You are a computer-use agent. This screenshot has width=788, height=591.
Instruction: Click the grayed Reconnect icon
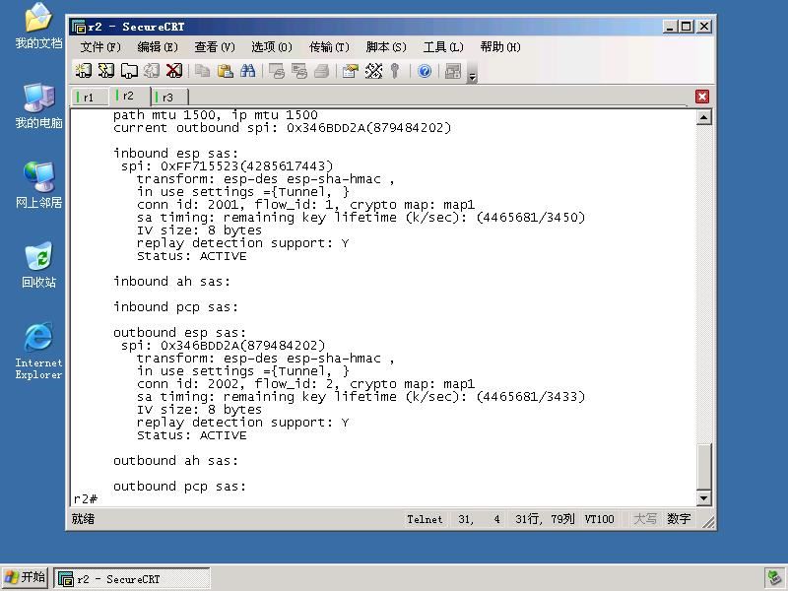point(152,71)
